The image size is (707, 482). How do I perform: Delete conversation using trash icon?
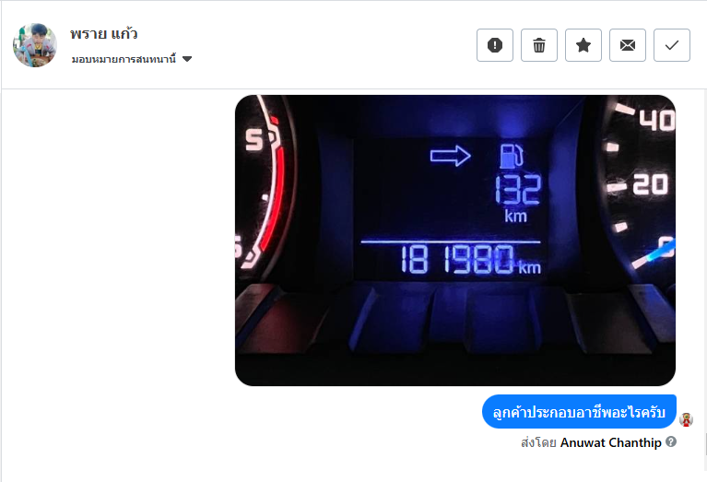(x=539, y=45)
